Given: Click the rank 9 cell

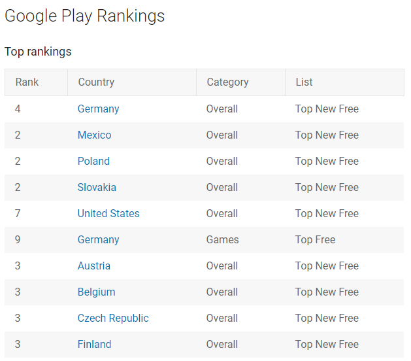Looking at the screenshot, I should point(18,239).
